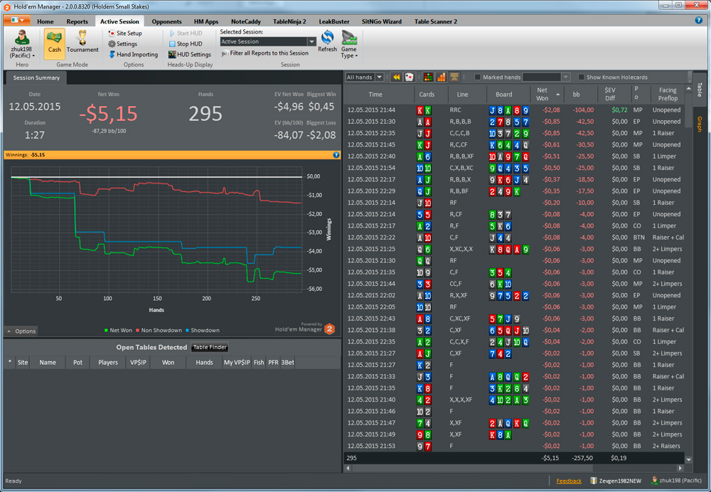Open the TableNinja 2 tab
This screenshot has height=492, width=711.
click(x=289, y=21)
